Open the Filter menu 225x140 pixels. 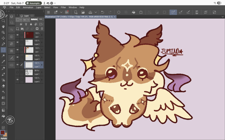pyautogui.click(x=63, y=7)
